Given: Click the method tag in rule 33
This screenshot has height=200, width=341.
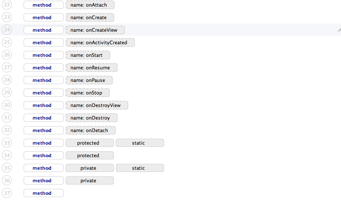Looking at the screenshot, I should coord(44,143).
